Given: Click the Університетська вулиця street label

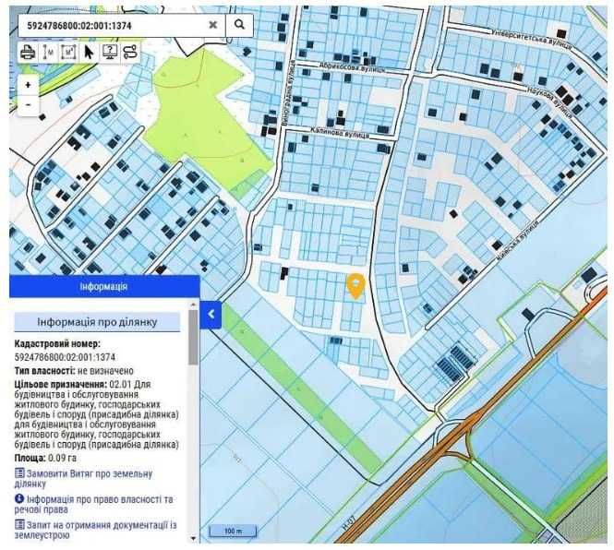Looking at the screenshot, I should 532,38.
